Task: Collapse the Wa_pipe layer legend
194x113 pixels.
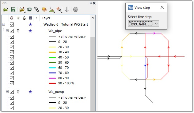Action: coord(7,31)
